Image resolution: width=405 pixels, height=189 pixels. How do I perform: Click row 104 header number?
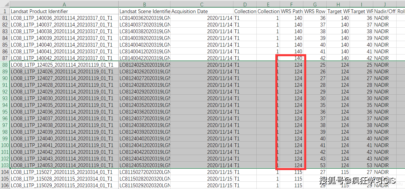pyautogui.click(x=5, y=172)
